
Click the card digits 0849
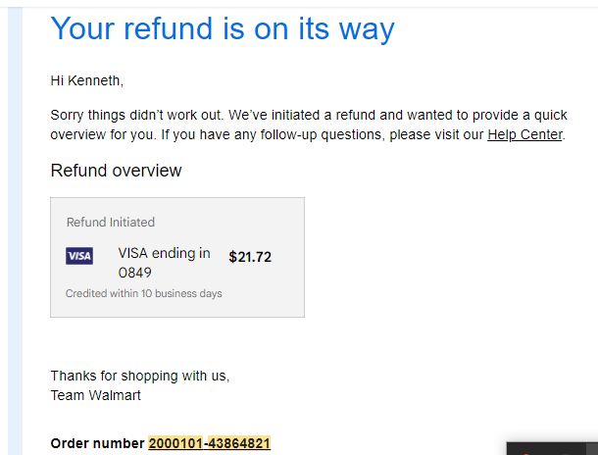click(134, 273)
